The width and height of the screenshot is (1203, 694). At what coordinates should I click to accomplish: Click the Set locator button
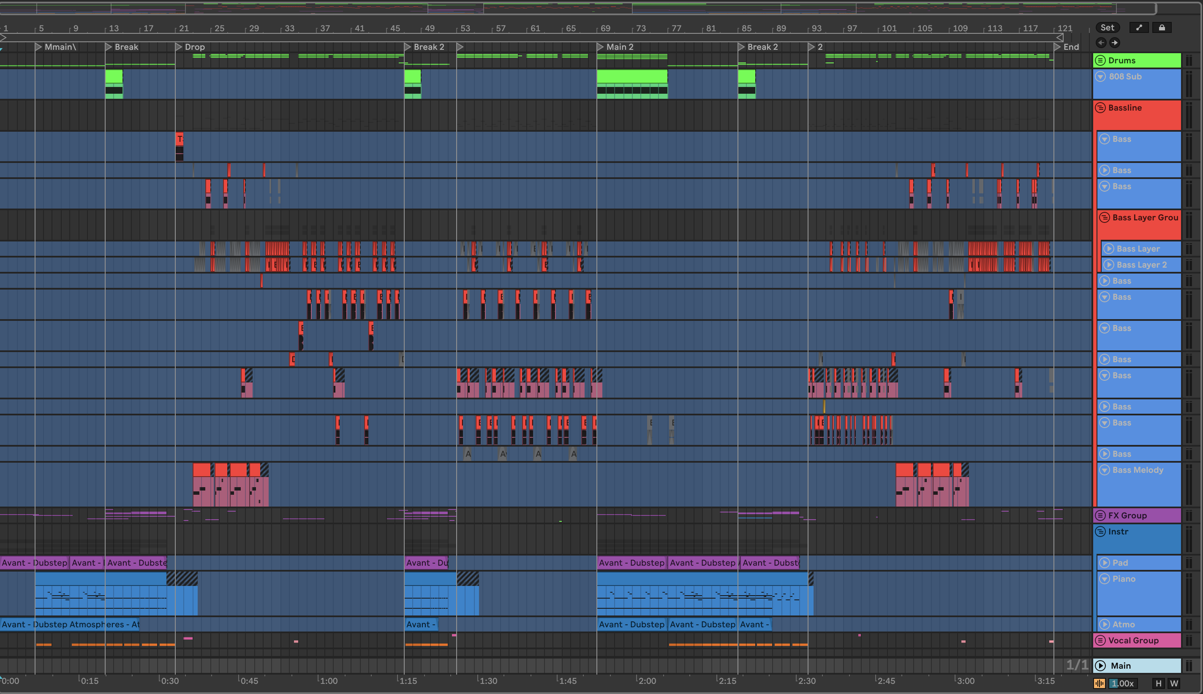click(x=1107, y=27)
